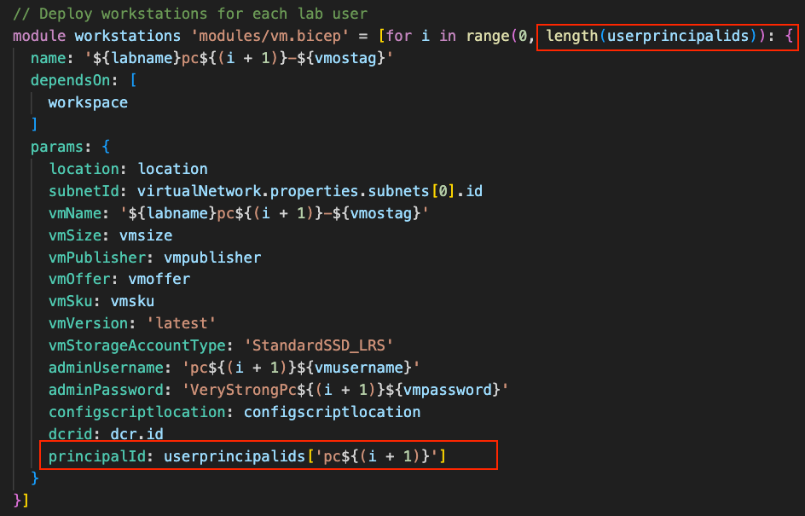This screenshot has height=516, width=805.
Task: Click the 'vmsku' value
Action: pyautogui.click(x=132, y=301)
